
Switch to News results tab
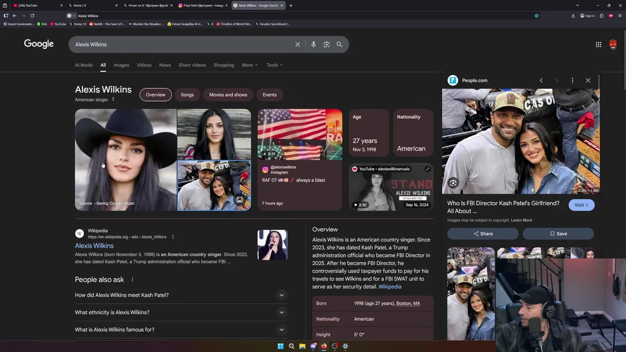pyautogui.click(x=165, y=65)
